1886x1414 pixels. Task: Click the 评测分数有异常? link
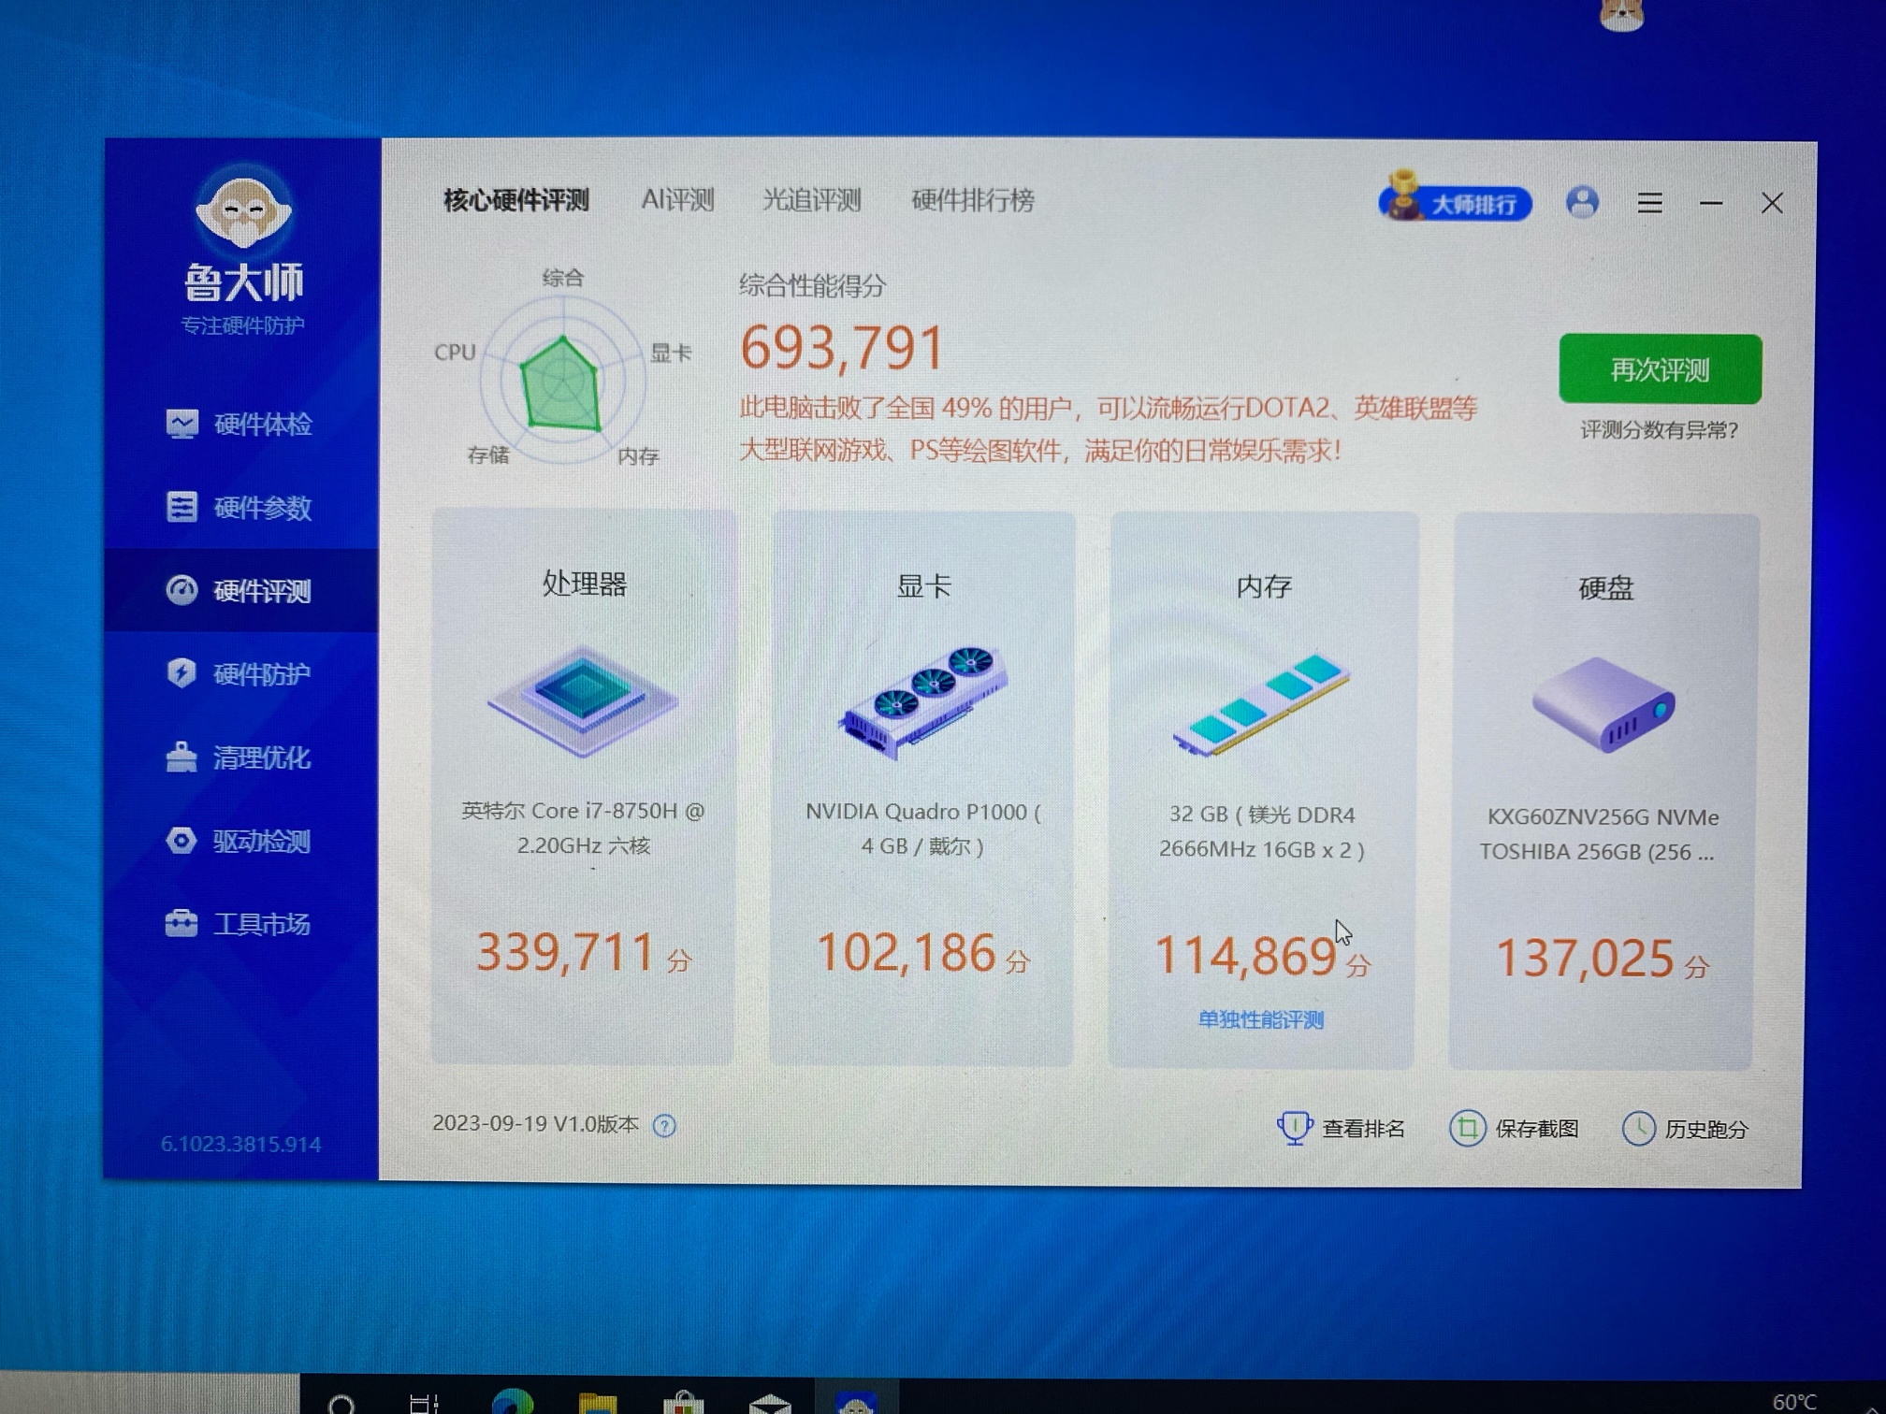point(1659,430)
